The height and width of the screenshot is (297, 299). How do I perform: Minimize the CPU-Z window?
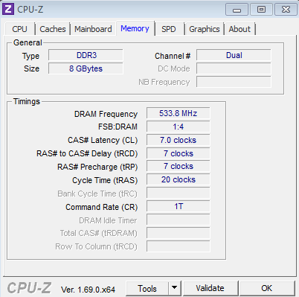pos(237,10)
